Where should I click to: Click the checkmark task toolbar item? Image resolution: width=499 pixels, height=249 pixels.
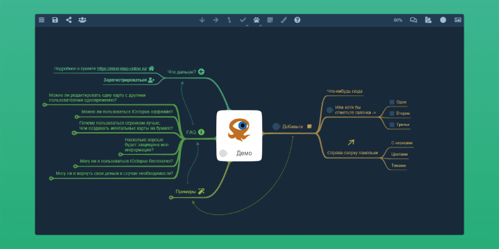[x=243, y=20]
